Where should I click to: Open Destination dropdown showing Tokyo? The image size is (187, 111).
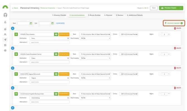point(49,38)
